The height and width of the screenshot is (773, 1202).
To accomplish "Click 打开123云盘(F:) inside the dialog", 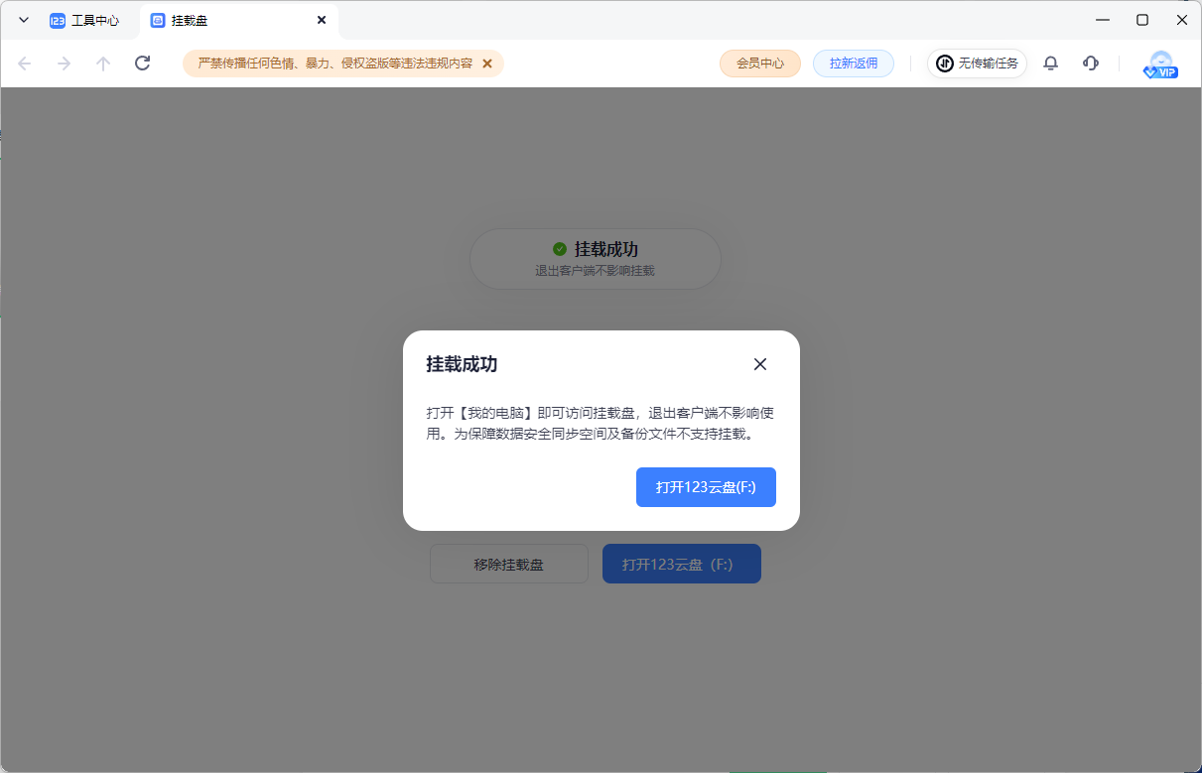I will pyautogui.click(x=706, y=487).
